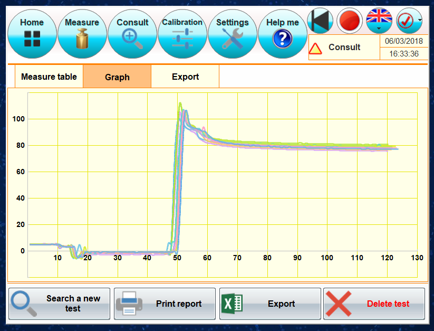Screen dimensions: 434x331
Task: Click the Excel Export button
Action: [270, 304]
